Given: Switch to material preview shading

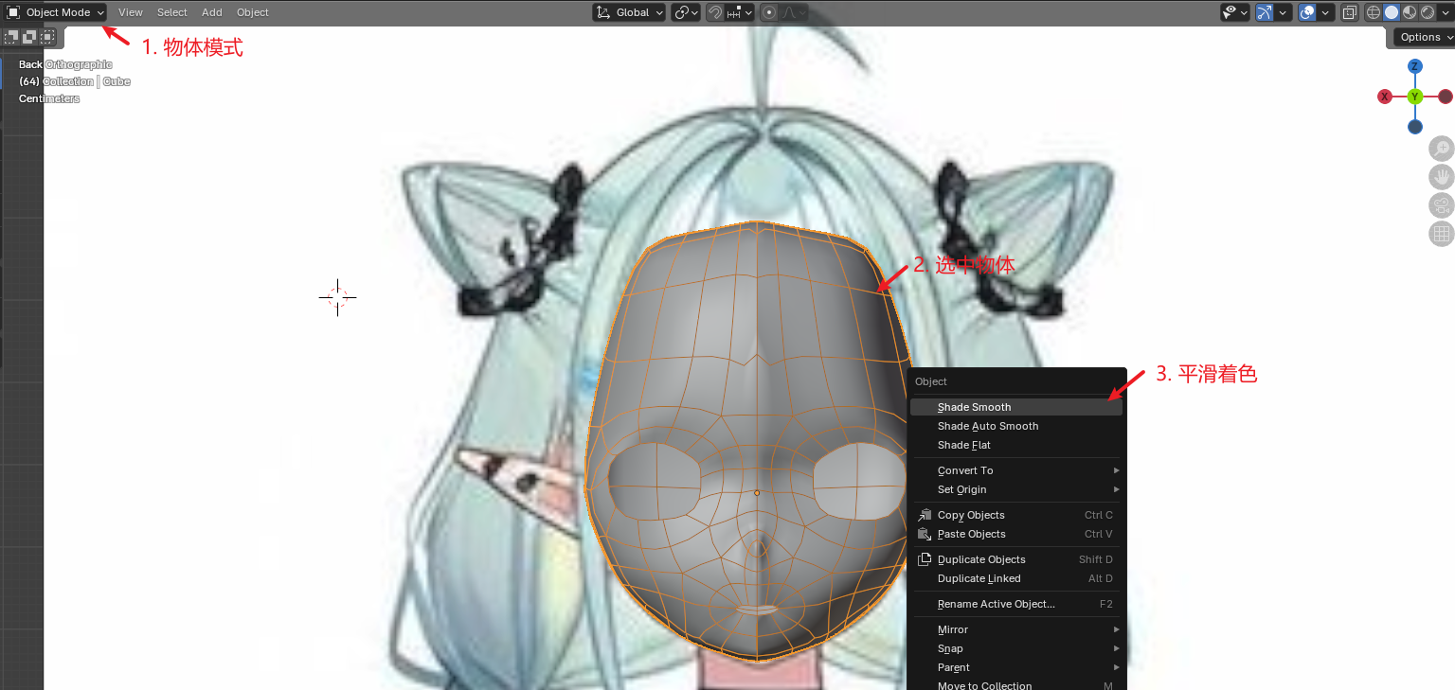Looking at the screenshot, I should coord(1410,12).
